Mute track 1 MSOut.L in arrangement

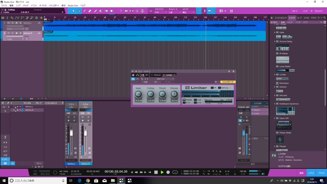pos(8,23)
